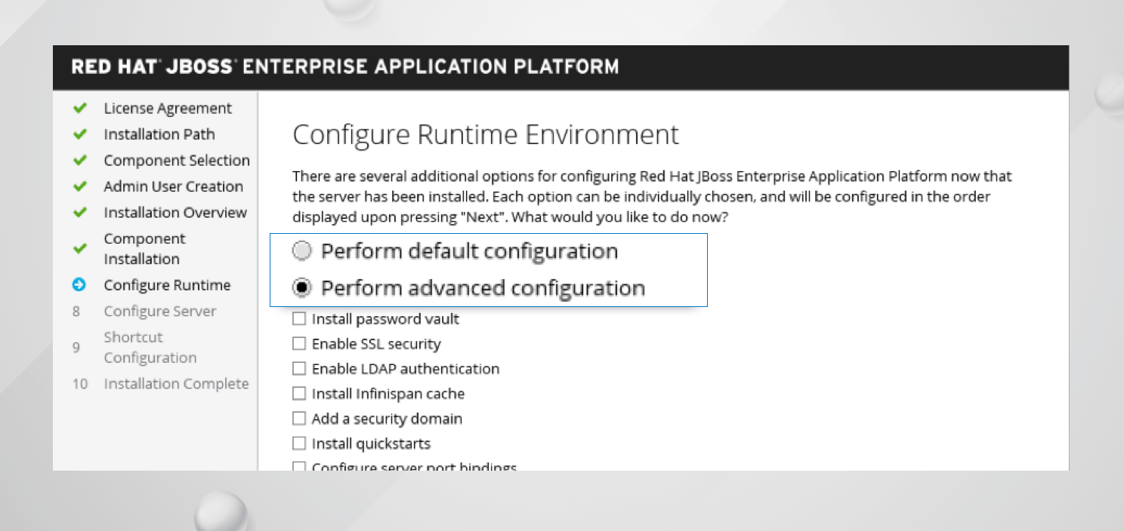Toggle the Add a security domain checkbox
The image size is (1124, 531).
coord(299,419)
